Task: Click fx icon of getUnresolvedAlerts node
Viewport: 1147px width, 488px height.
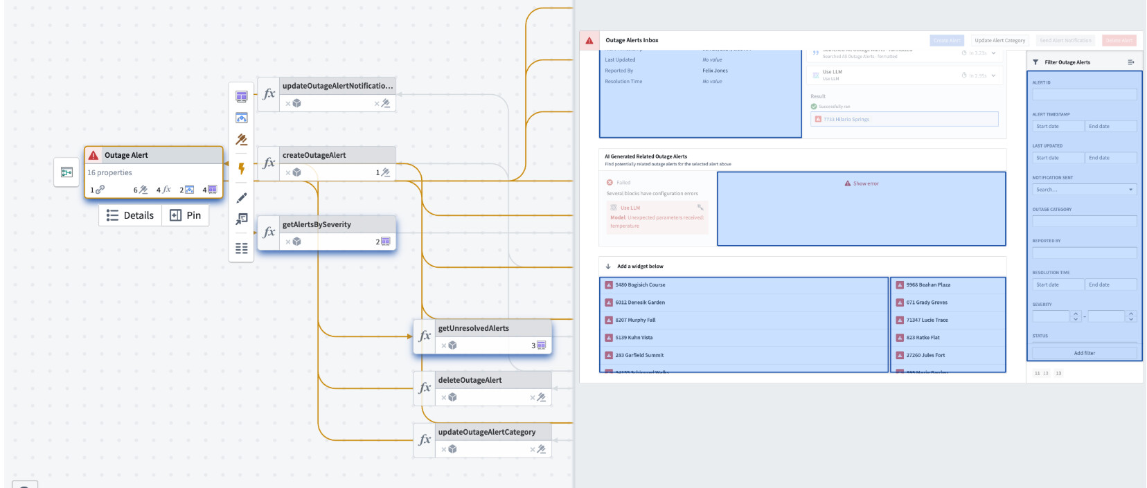Action: pyautogui.click(x=425, y=336)
